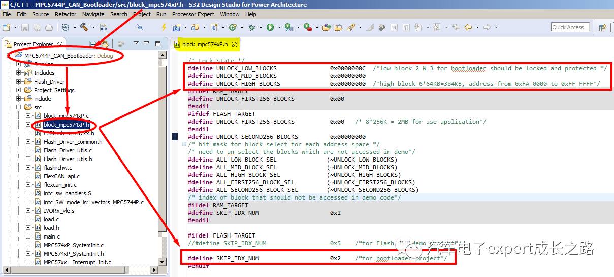Click the yellow Back navigation arrow
Screen dimensions: 614x277
pos(468,27)
